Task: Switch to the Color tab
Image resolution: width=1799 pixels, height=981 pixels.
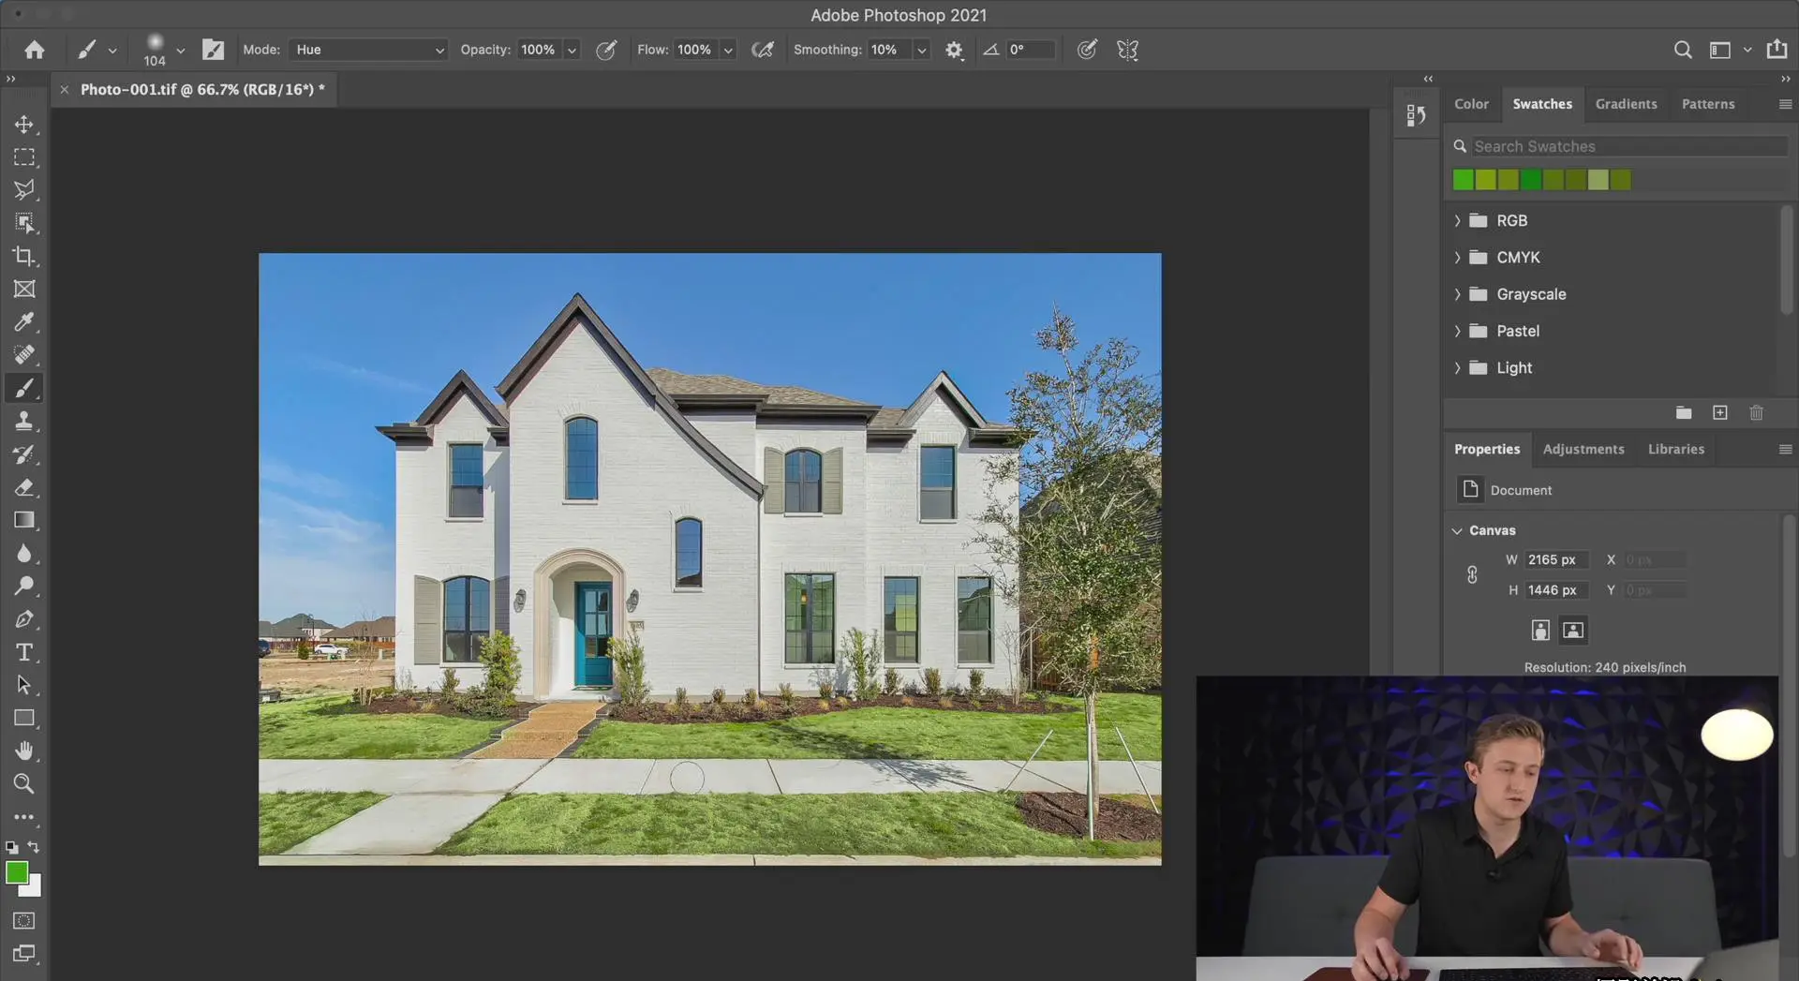Action: click(x=1471, y=104)
